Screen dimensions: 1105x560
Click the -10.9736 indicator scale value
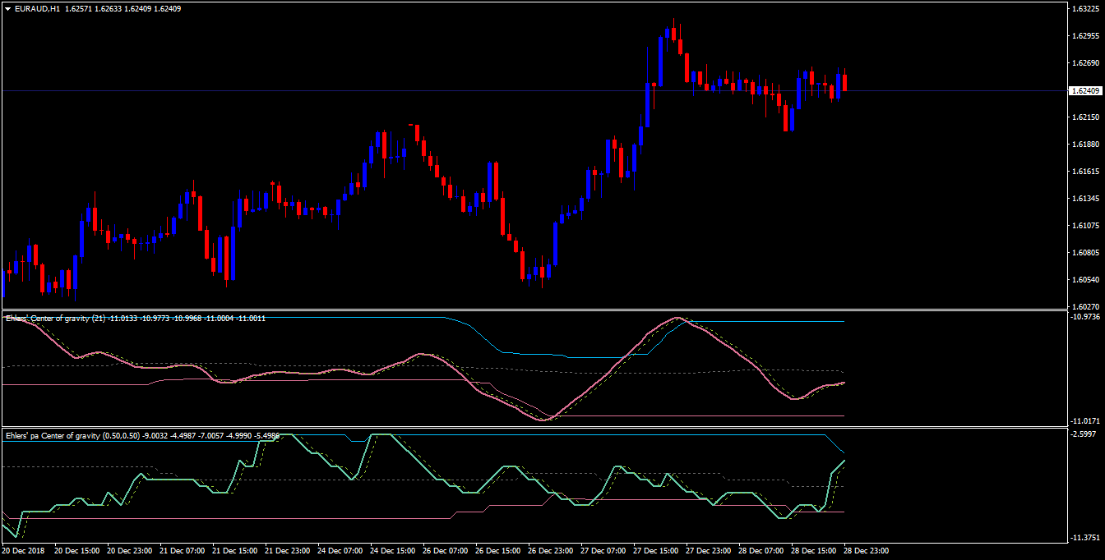tap(1087, 316)
